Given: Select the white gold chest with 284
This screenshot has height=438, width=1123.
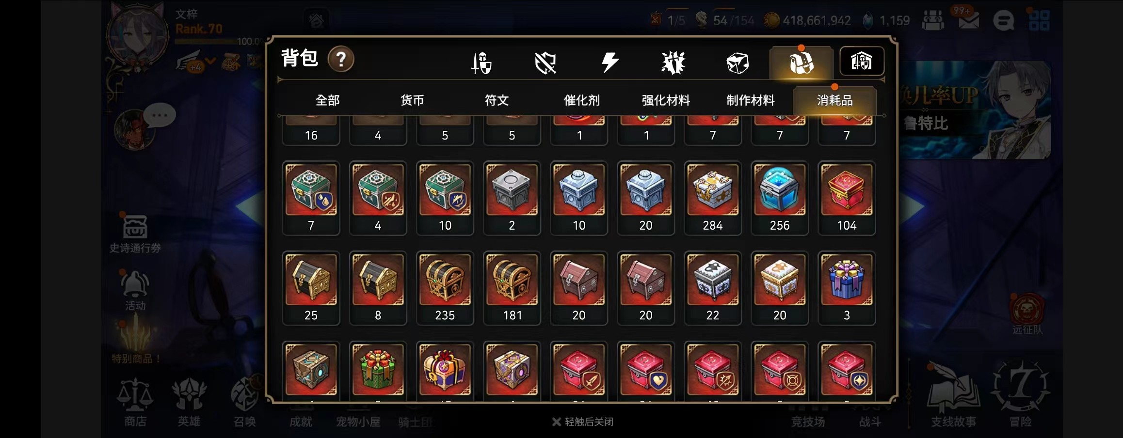Looking at the screenshot, I should 713,198.
